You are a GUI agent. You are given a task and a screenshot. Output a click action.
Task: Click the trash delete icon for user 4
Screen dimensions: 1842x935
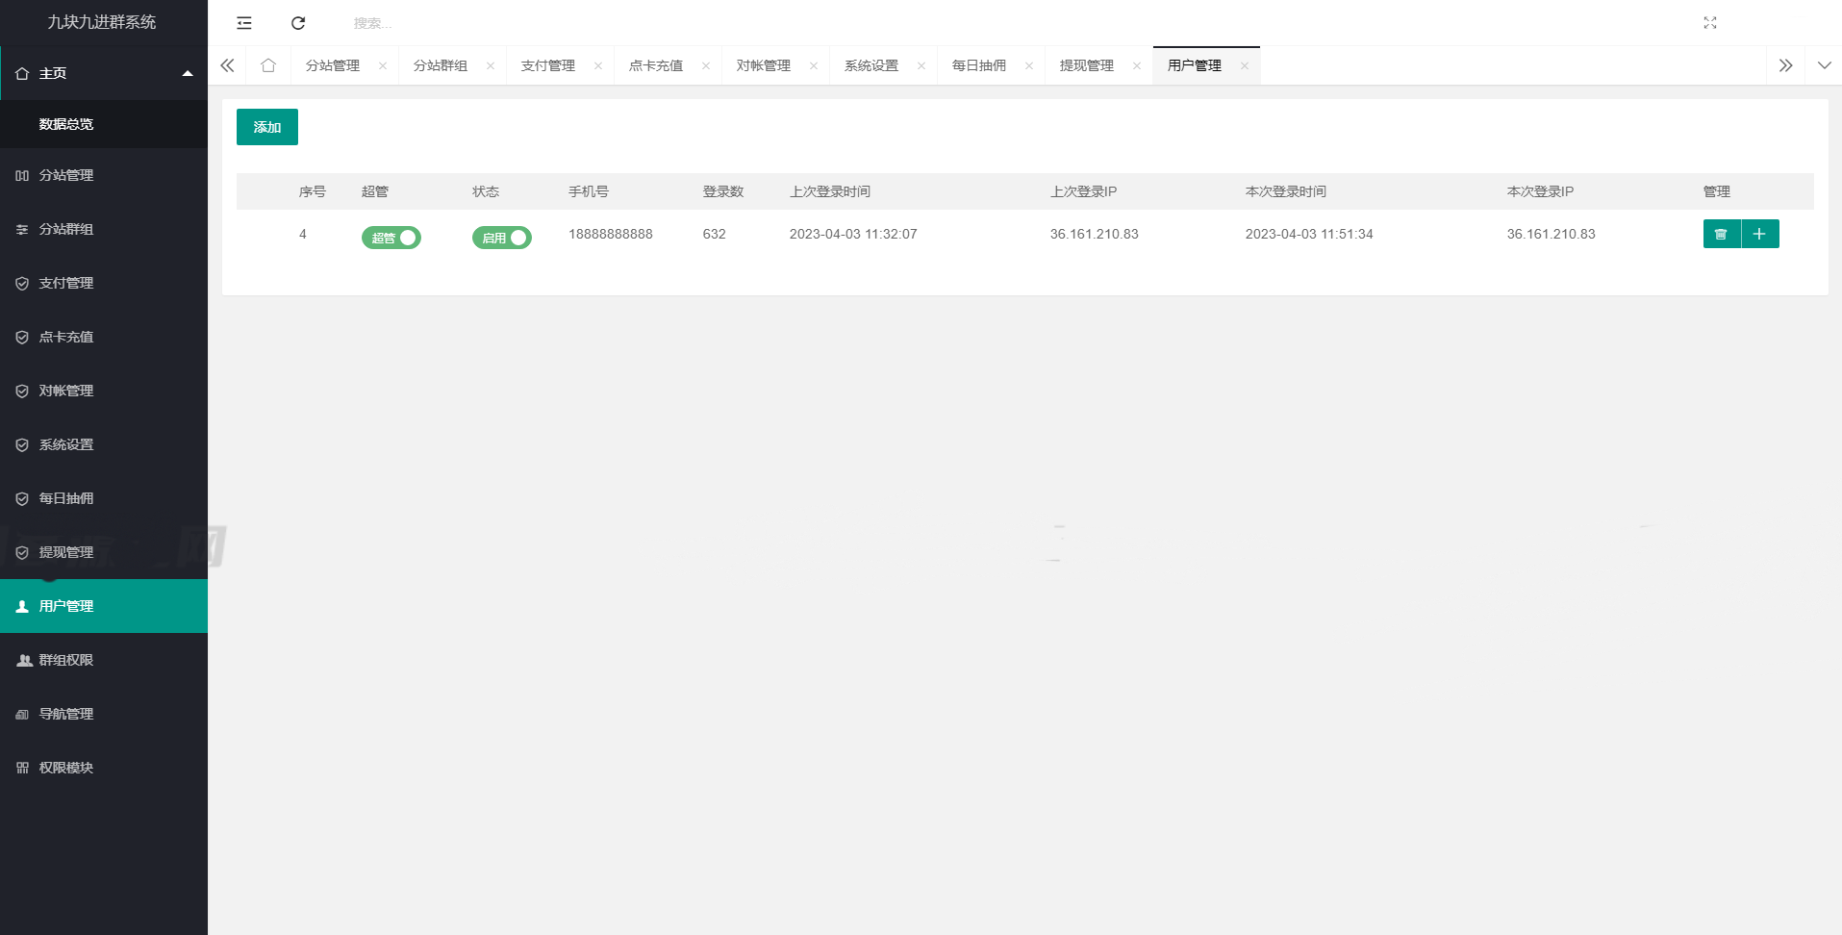[x=1722, y=234]
